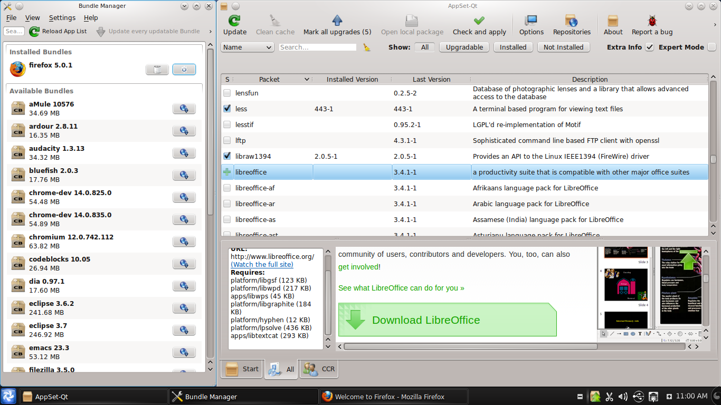Open the Settings menu in Bundle Manager
This screenshot has height=405, width=721.
point(62,18)
